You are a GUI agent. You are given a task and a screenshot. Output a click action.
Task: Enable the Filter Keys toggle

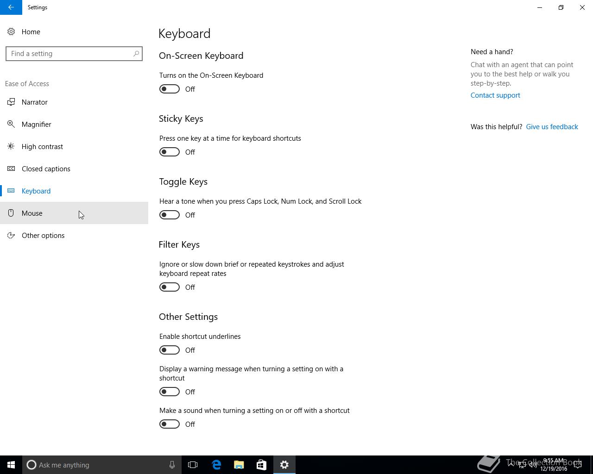coord(170,287)
